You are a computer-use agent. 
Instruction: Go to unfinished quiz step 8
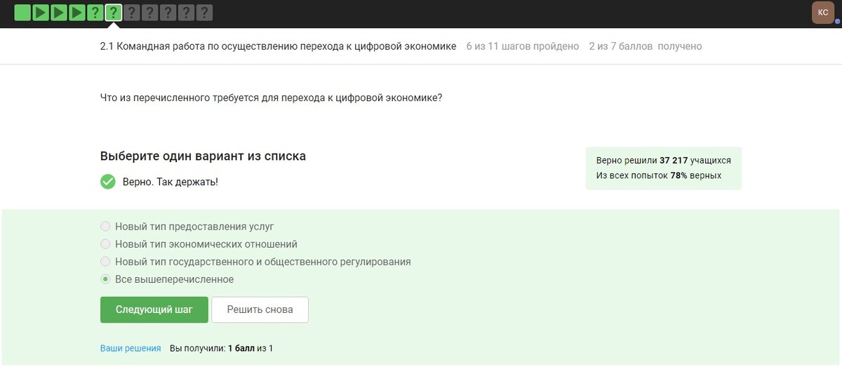coord(150,13)
